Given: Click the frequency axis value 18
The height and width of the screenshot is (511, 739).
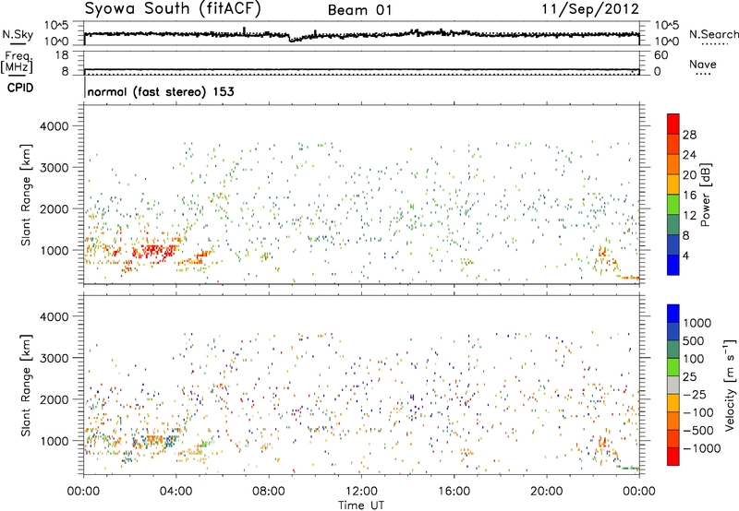Looking at the screenshot, I should pyautogui.click(x=62, y=55).
